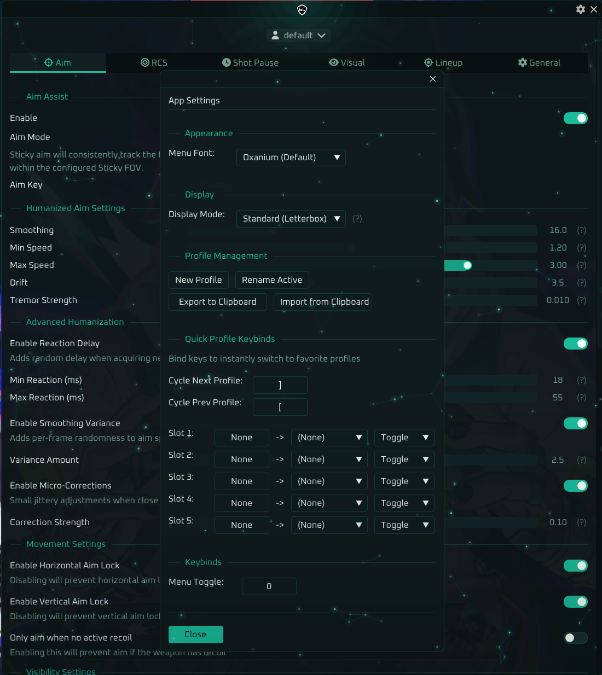Click the Min Reaction slider track
The height and width of the screenshot is (675, 602).
(490, 380)
